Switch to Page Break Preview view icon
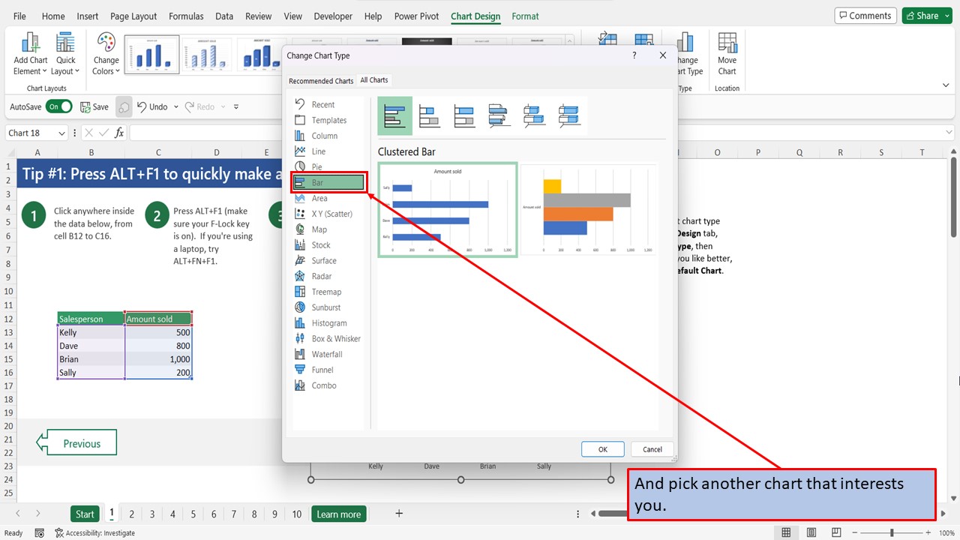This screenshot has height=540, width=960. [x=835, y=532]
